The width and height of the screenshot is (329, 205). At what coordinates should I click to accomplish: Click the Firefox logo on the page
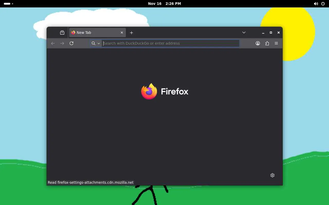click(165, 91)
